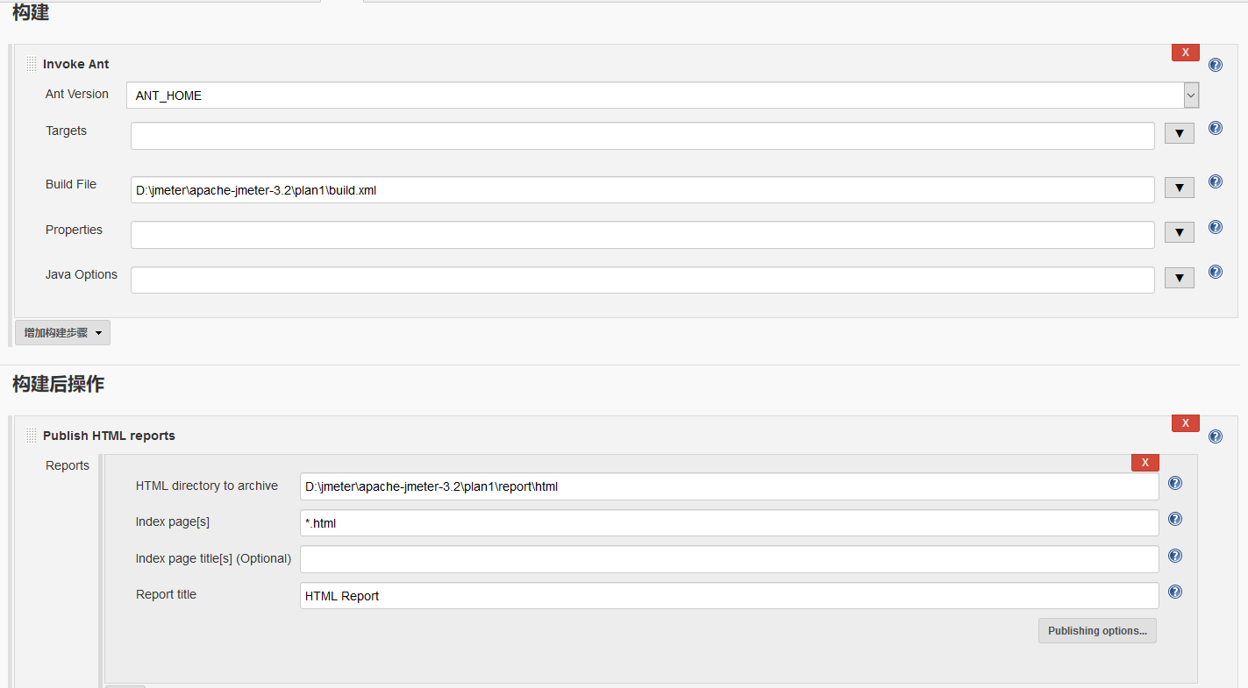Click the Ant Version label

tap(77, 94)
